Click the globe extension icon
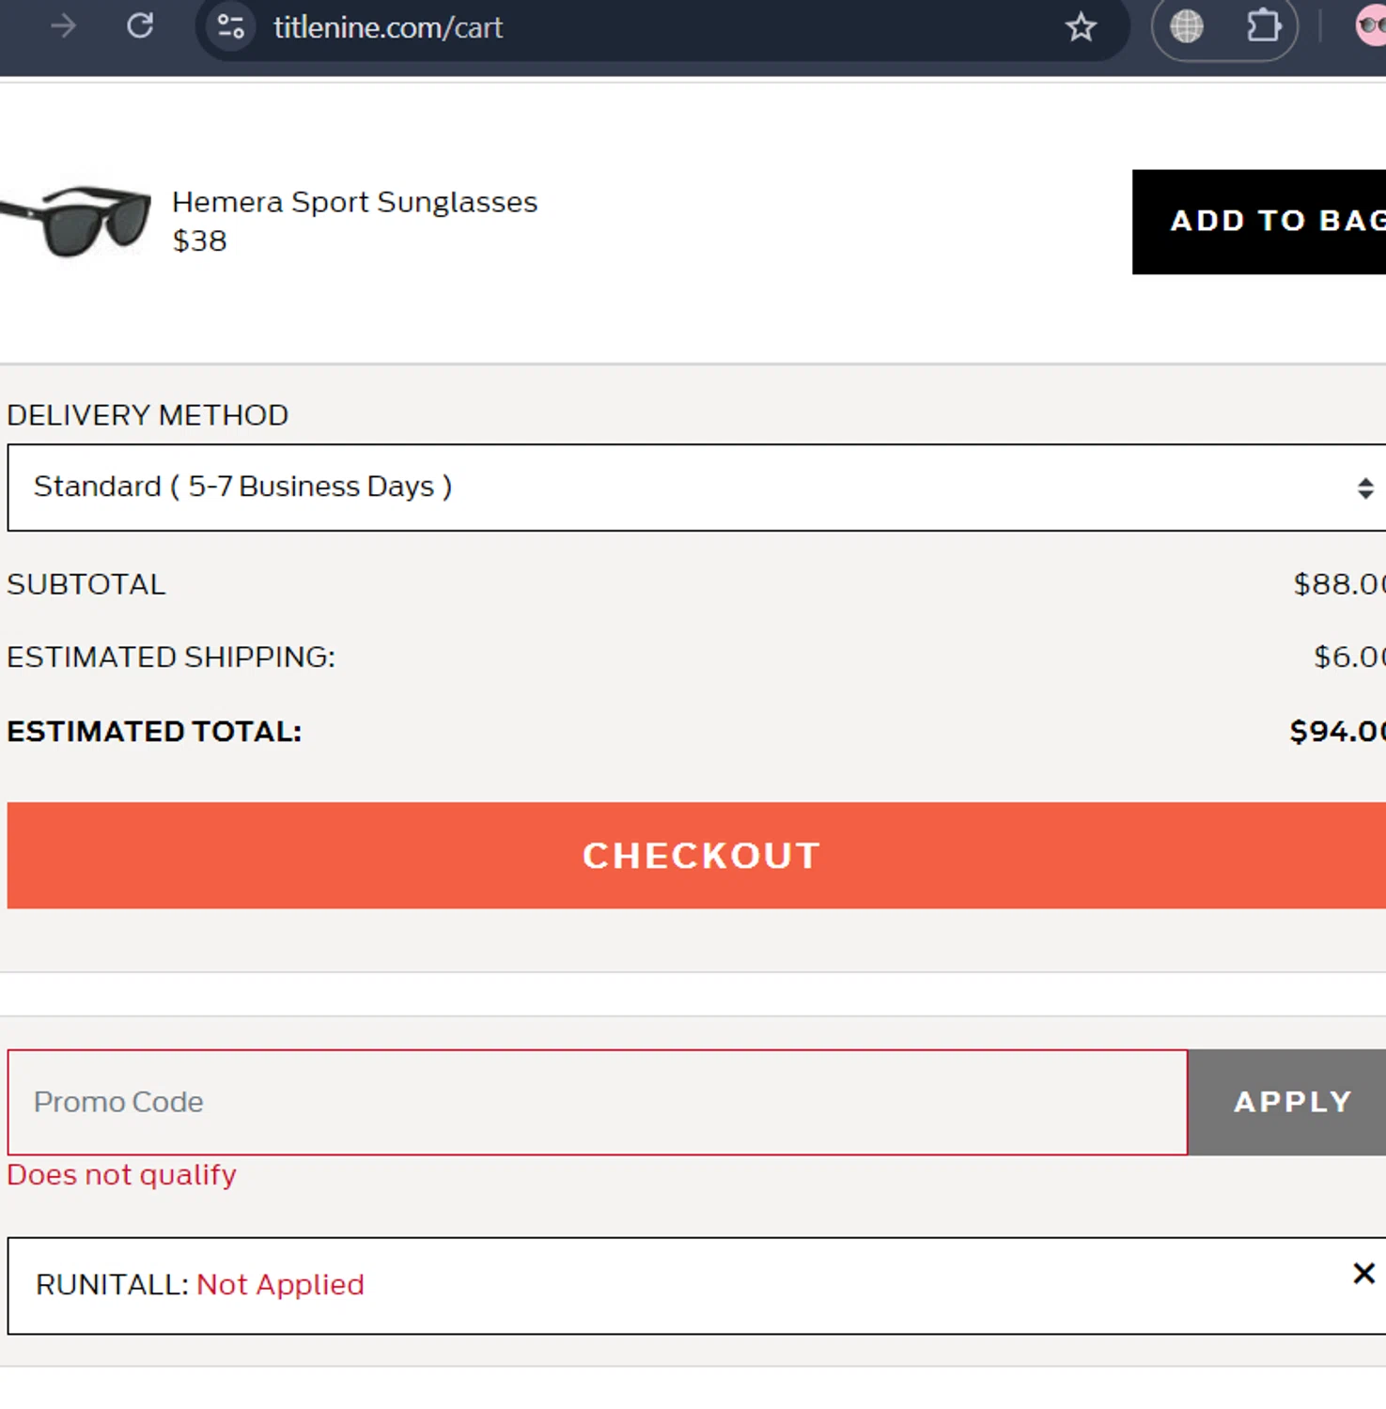This screenshot has height=1409, width=1386. (x=1187, y=27)
